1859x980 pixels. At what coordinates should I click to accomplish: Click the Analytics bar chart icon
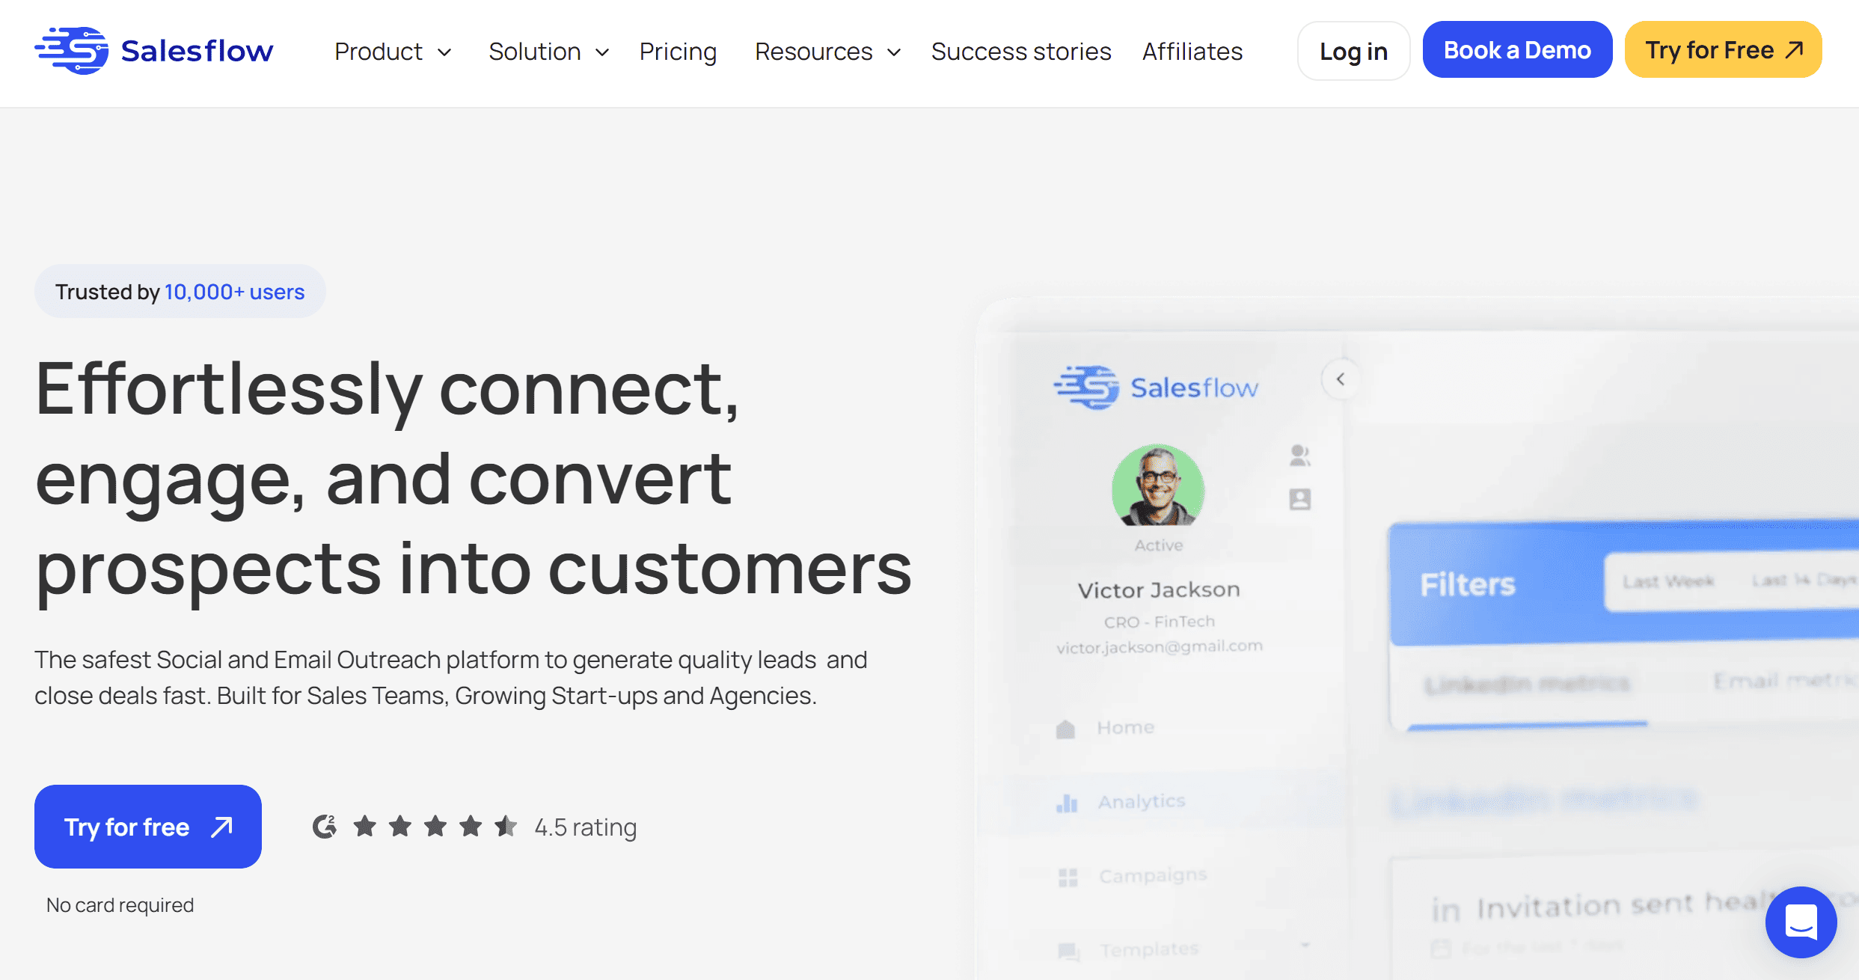(x=1067, y=803)
